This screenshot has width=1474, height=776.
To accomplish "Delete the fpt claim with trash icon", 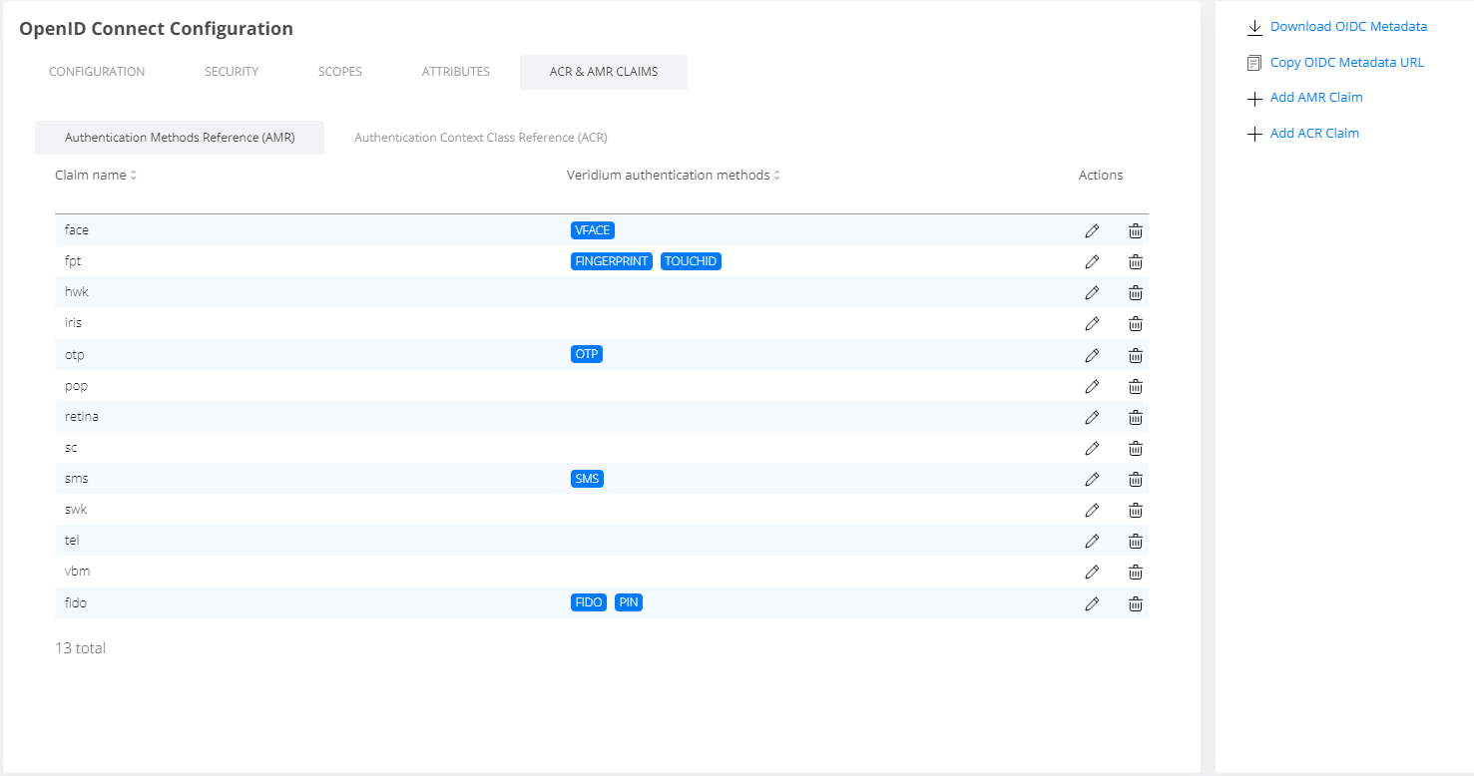I will tap(1135, 262).
